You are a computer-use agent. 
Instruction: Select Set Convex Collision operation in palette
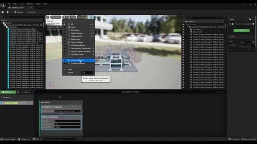(x=17, y=103)
